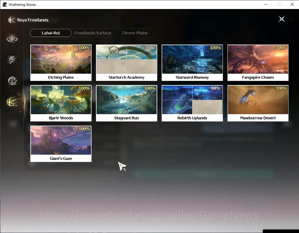Open the Stagnant Run area card
The width and height of the screenshot is (299, 233).
coord(126,103)
